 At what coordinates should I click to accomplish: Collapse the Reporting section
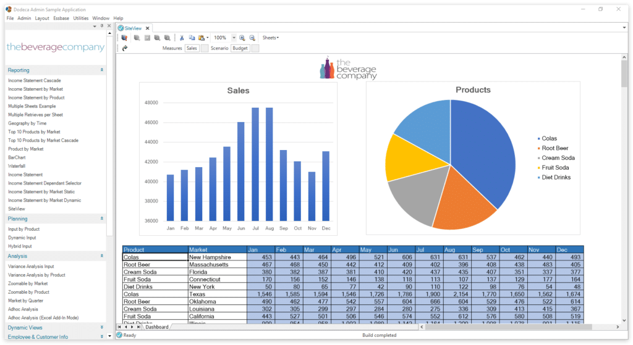[102, 70]
